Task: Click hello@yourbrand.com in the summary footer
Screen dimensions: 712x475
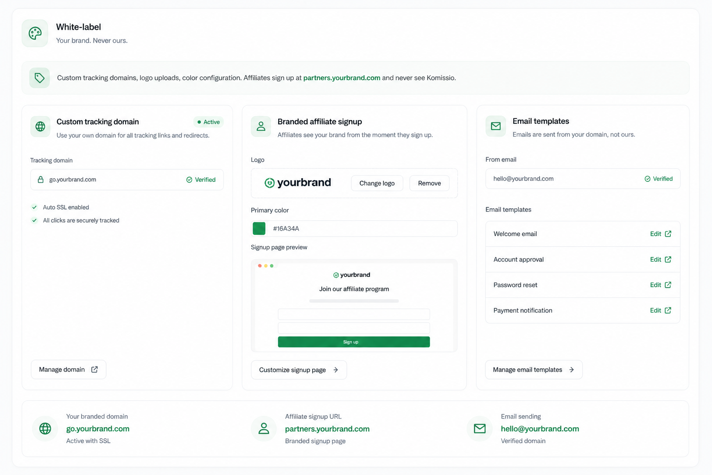Action: click(x=540, y=429)
